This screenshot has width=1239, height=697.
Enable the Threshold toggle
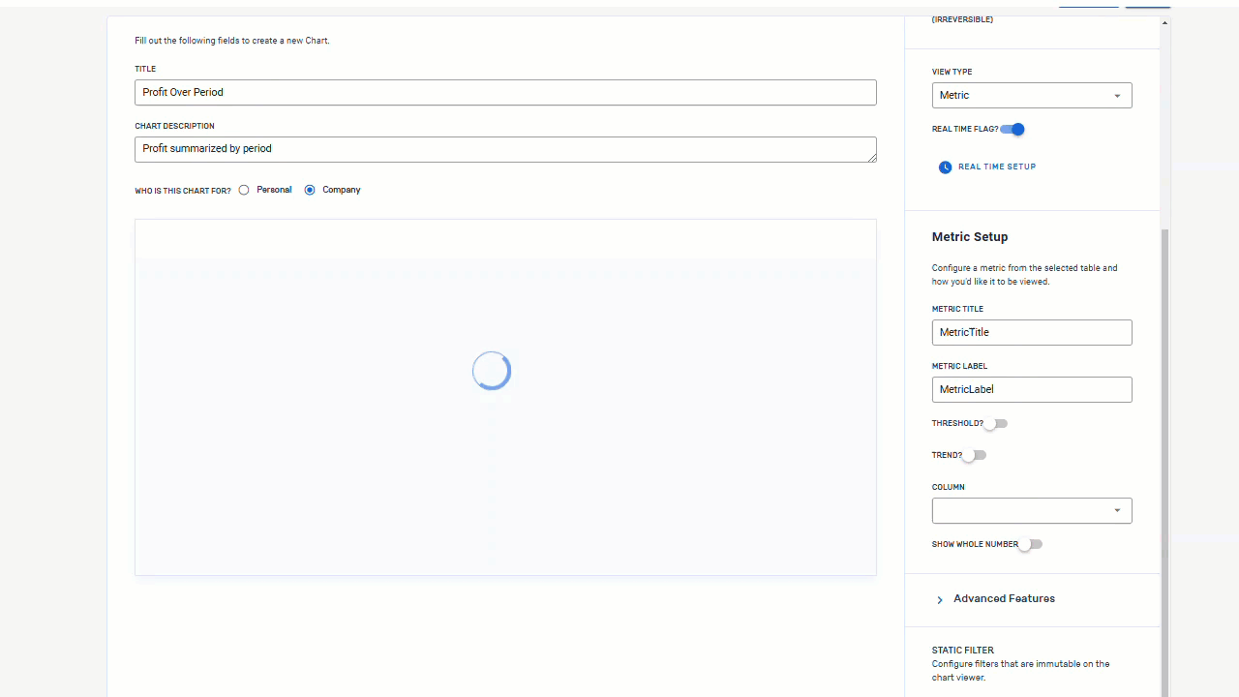click(x=996, y=423)
